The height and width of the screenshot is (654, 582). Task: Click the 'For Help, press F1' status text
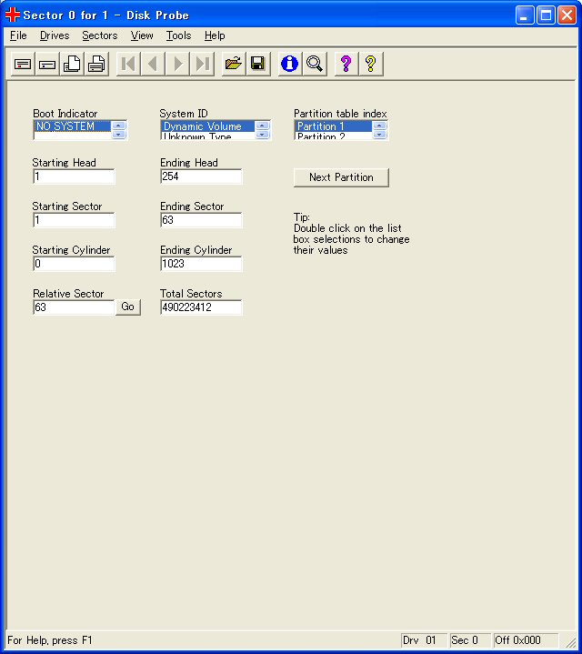pos(50,640)
